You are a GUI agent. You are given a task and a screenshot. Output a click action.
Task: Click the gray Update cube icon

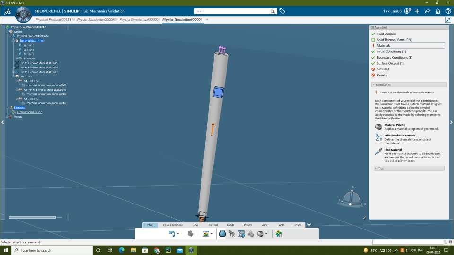tap(191, 234)
